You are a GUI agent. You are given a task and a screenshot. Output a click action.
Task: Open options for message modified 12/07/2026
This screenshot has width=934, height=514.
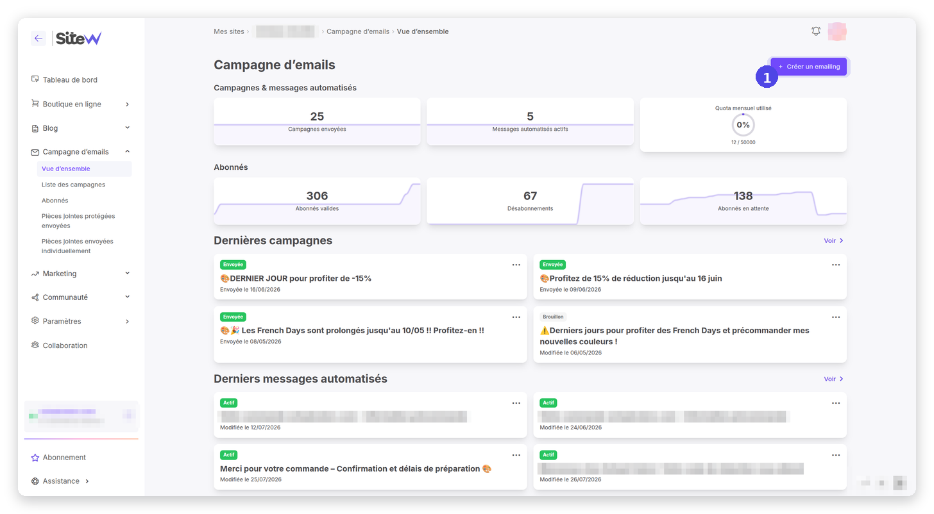pyautogui.click(x=516, y=403)
